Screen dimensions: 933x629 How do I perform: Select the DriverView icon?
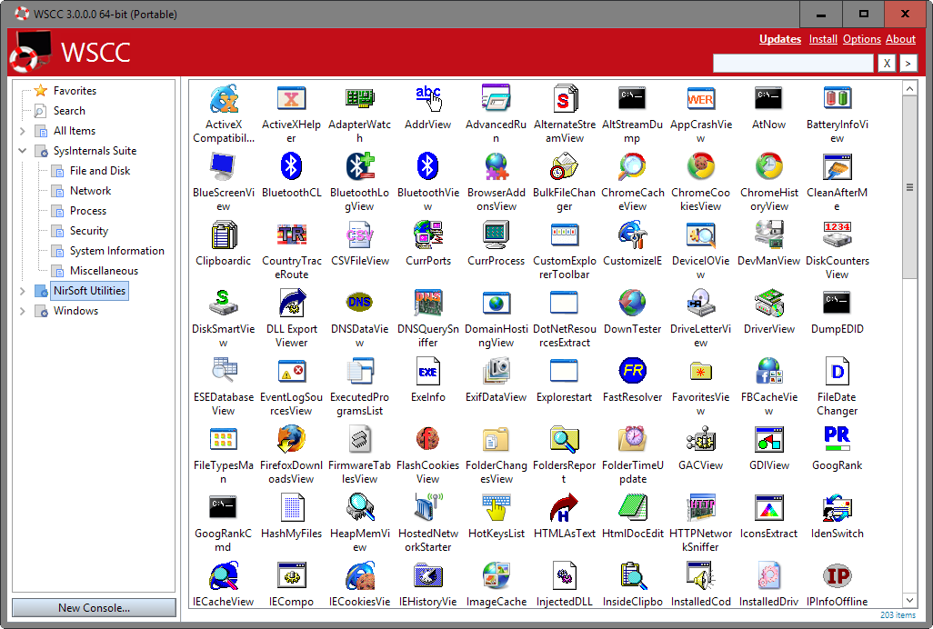pos(768,304)
